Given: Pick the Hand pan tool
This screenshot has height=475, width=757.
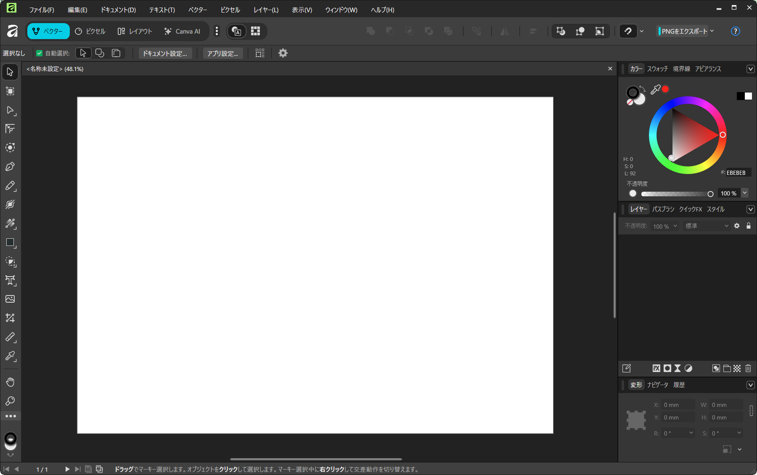Looking at the screenshot, I should point(10,382).
